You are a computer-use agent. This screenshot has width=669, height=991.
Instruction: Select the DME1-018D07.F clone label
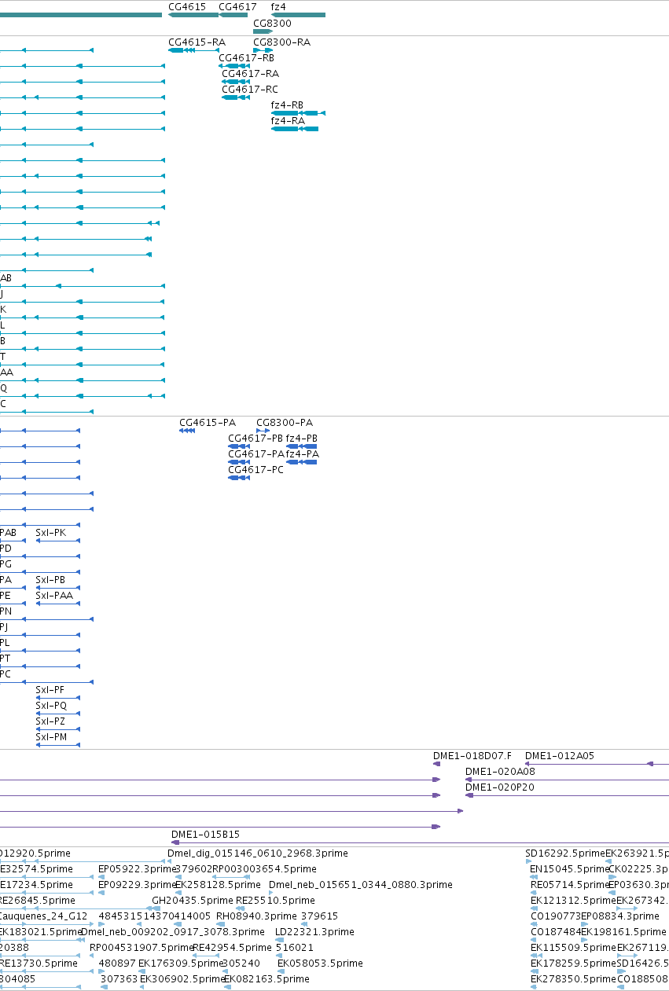472,756
